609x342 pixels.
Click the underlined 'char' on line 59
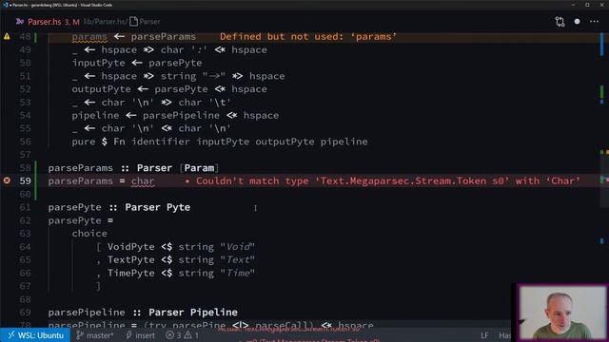coord(143,181)
